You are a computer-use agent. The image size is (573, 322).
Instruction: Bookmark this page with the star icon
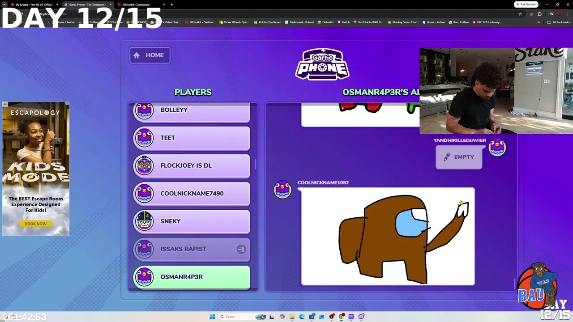pos(520,14)
